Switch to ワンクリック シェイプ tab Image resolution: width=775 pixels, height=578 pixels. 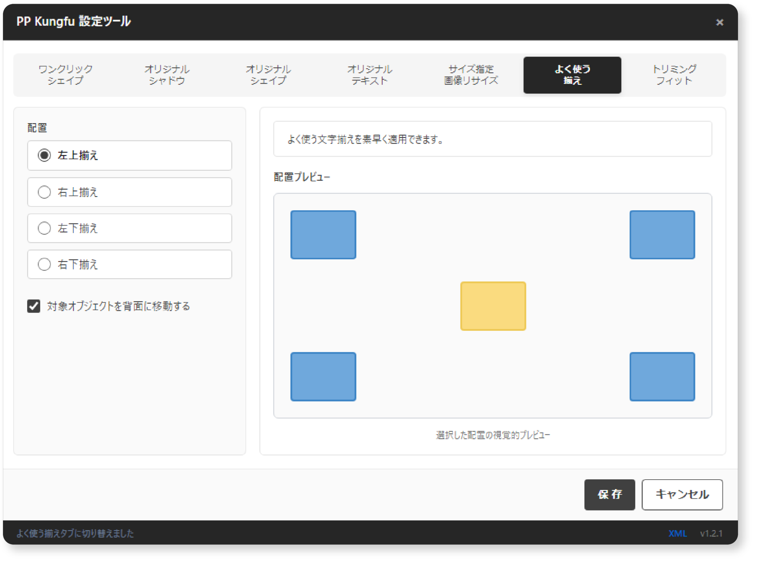pos(65,75)
